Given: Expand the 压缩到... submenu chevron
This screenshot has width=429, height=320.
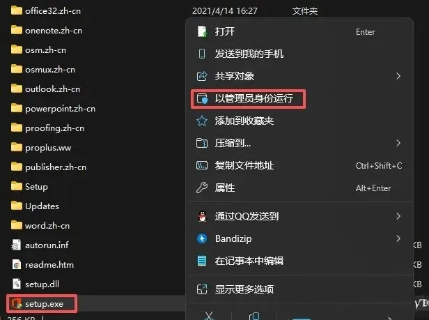Looking at the screenshot, I should (398, 143).
